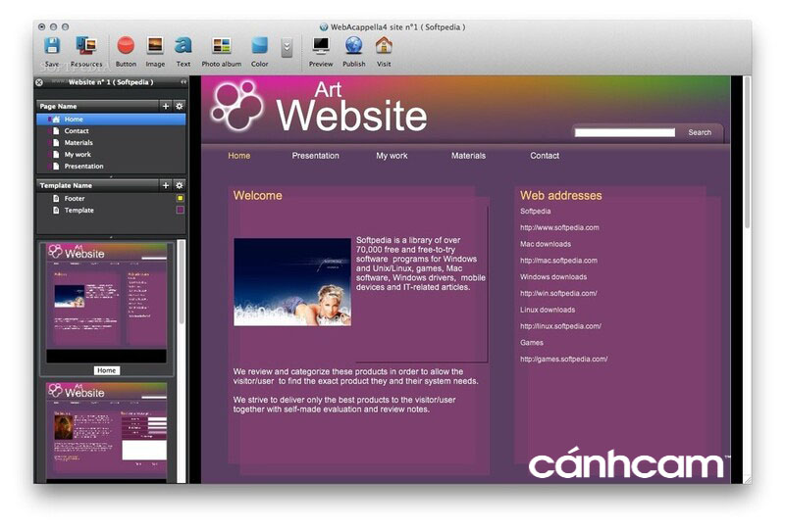This screenshot has height=530, width=785.
Task: Open the Materials navigation menu item
Action: (469, 156)
